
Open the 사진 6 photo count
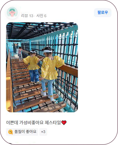[x=41, y=16]
